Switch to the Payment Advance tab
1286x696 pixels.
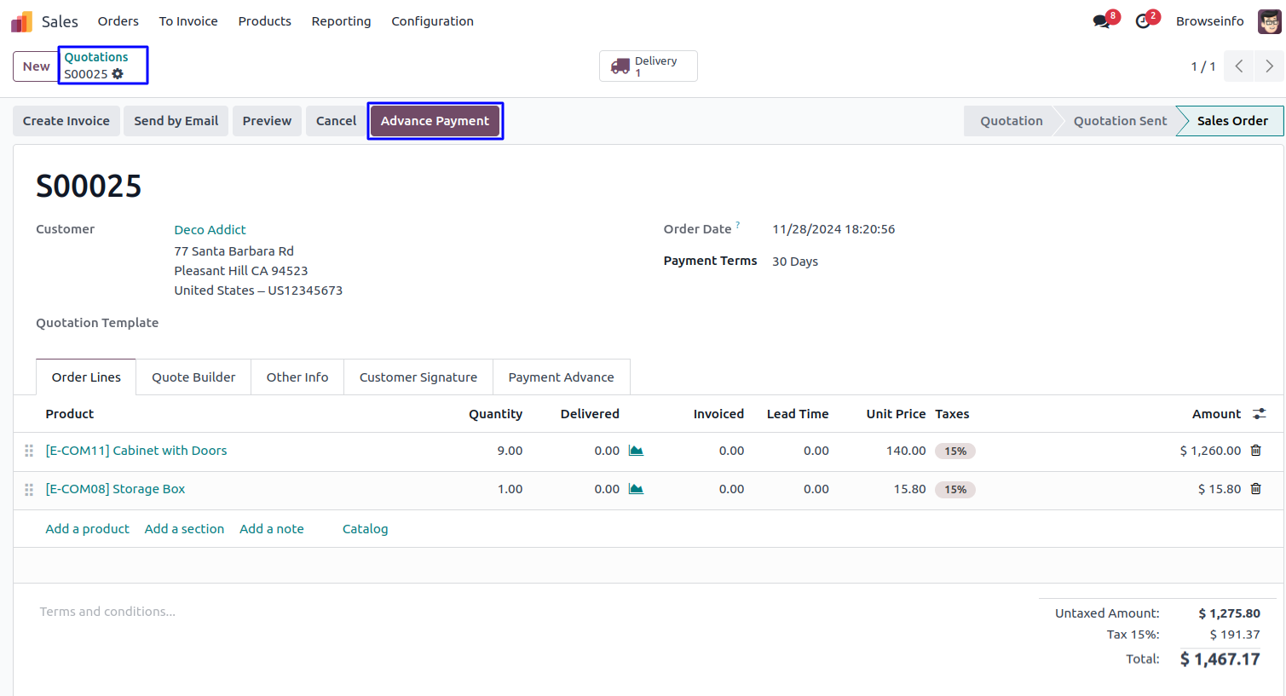pos(561,377)
